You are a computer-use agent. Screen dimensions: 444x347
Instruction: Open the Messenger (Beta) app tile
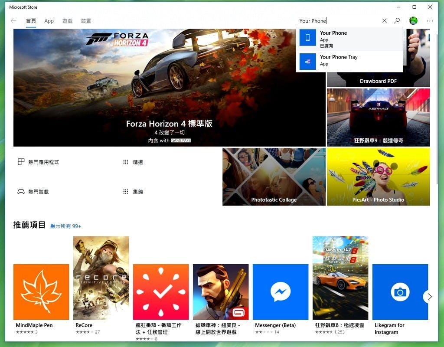coord(281,292)
